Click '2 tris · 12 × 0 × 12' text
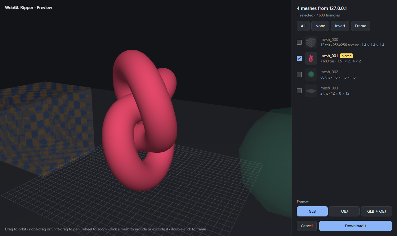This screenshot has width=397, height=236. pos(335,93)
